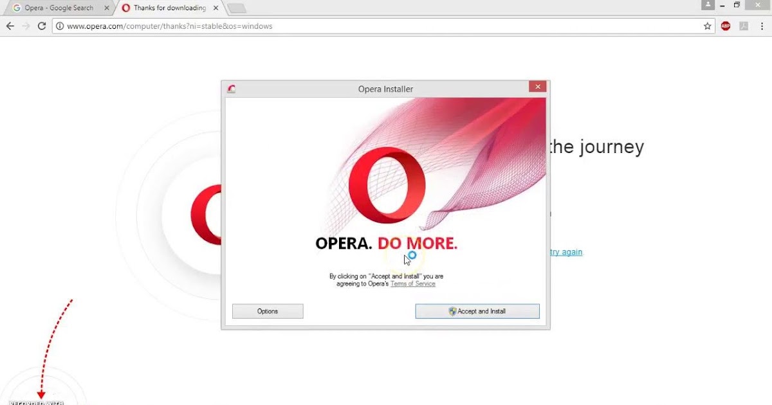
Task: Click the Chrome user profile button
Action: (x=708, y=4)
